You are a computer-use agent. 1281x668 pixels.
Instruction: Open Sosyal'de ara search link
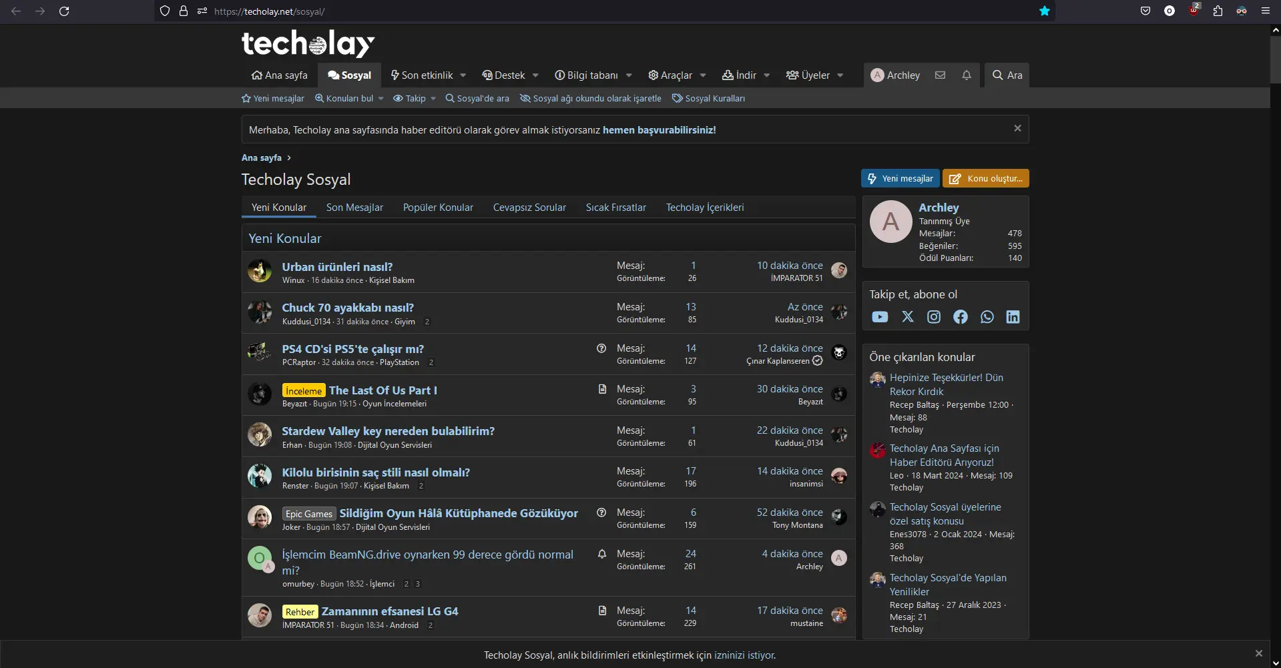[x=477, y=98]
